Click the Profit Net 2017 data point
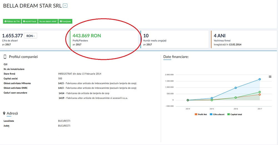This screenshot has width=278, height=145. click(x=260, y=95)
